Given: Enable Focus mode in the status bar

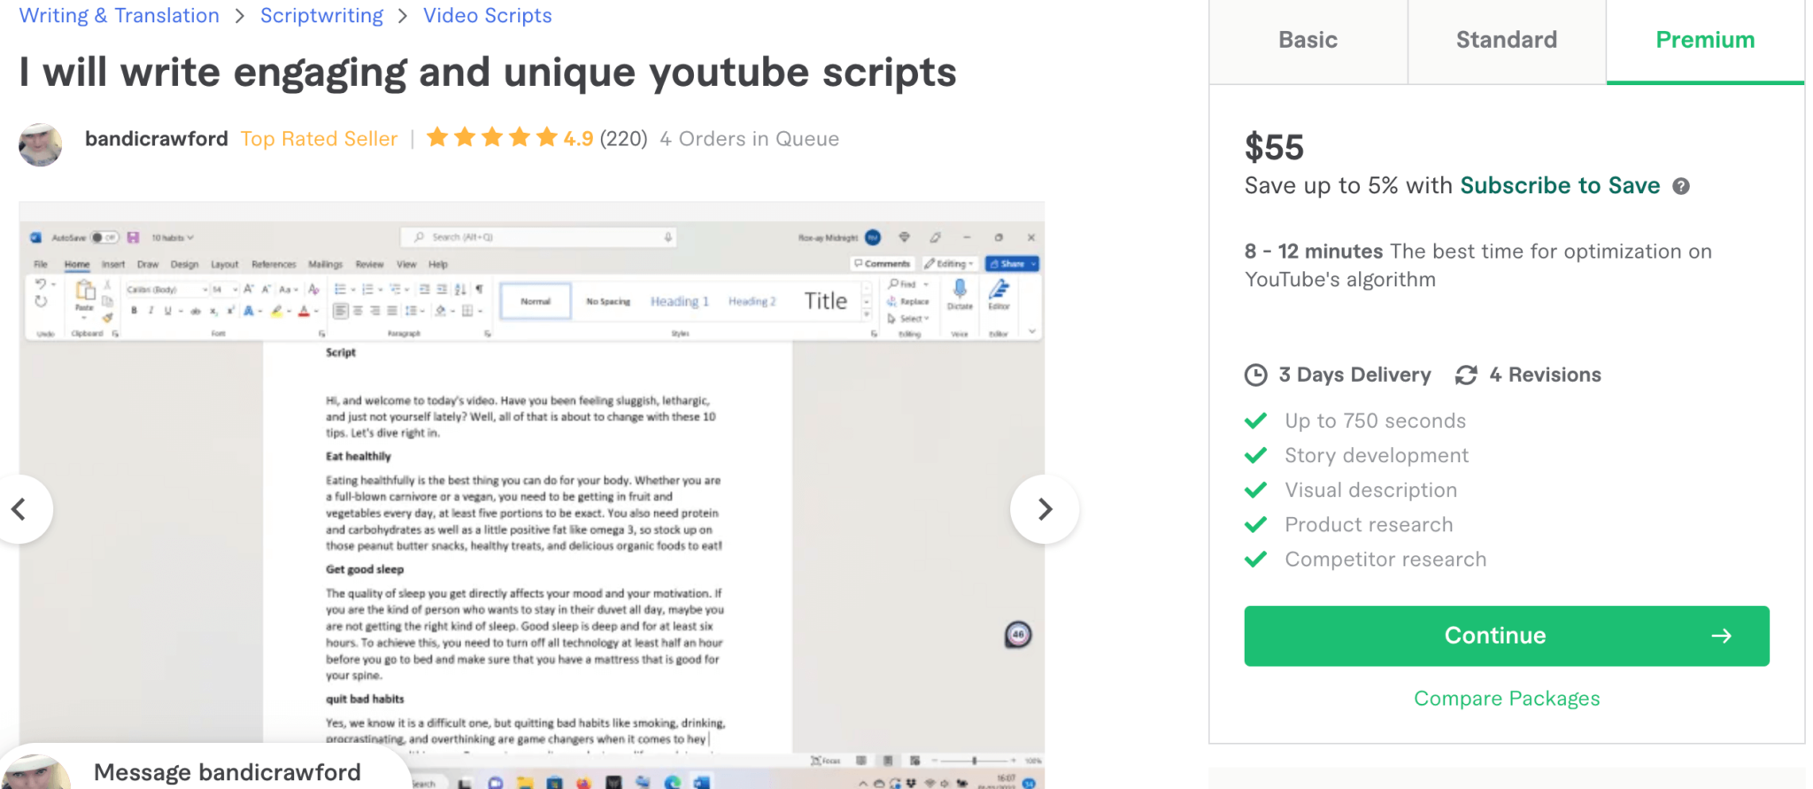Looking at the screenshot, I should pos(825,760).
